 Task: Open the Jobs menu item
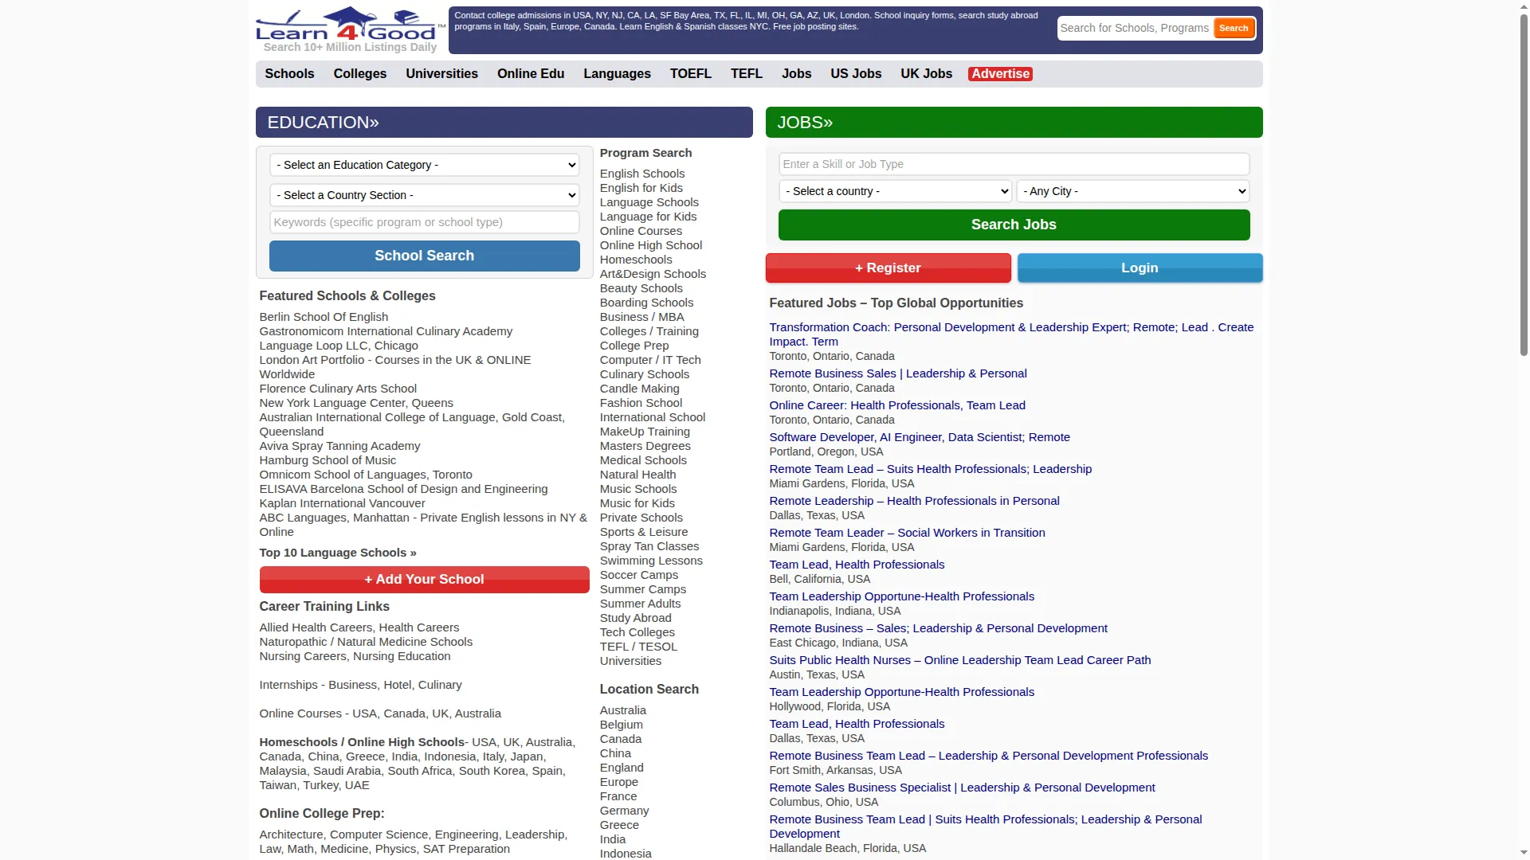pyautogui.click(x=796, y=73)
